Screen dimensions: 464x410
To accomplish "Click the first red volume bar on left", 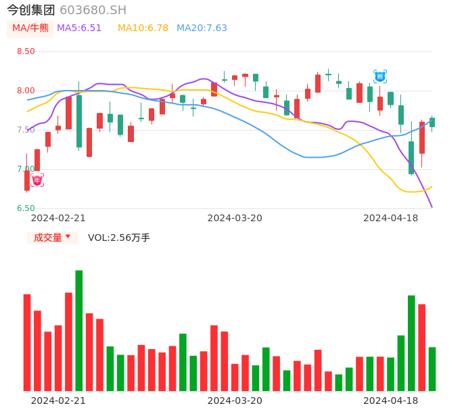I will point(27,342).
